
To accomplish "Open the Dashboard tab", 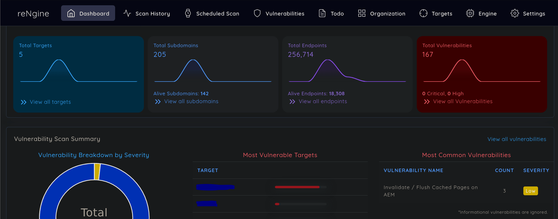I will point(88,13).
